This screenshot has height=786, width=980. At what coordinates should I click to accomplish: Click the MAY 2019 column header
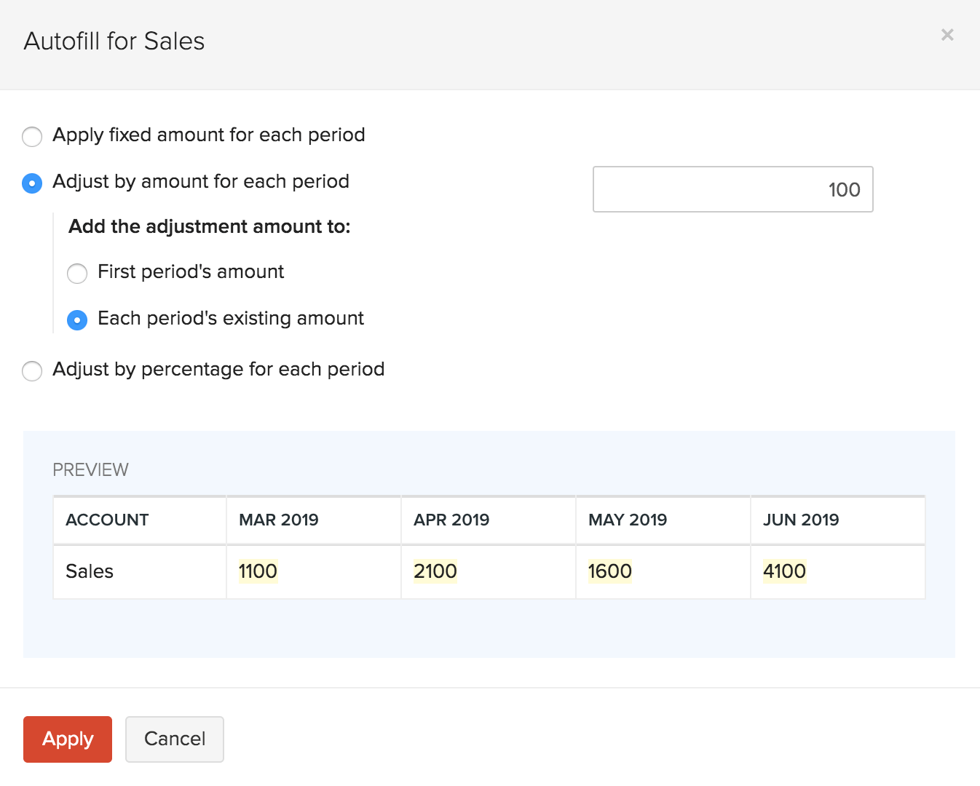pyautogui.click(x=628, y=520)
